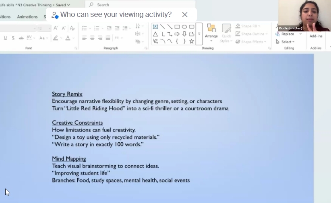
Task: Toggle text shadow formatting
Action: point(20,38)
